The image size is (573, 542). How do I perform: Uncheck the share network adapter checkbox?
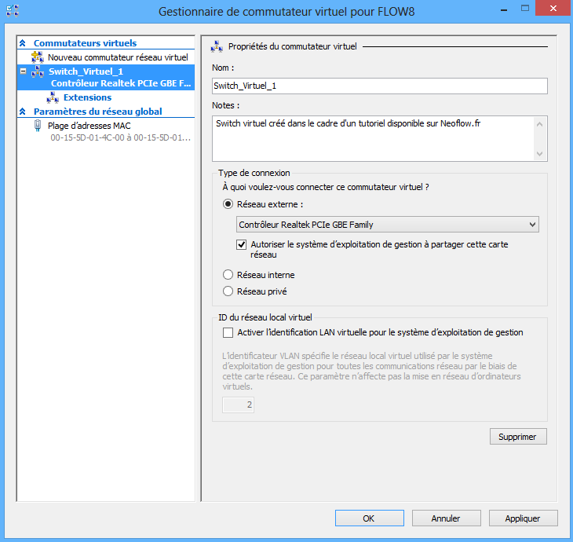click(x=242, y=245)
